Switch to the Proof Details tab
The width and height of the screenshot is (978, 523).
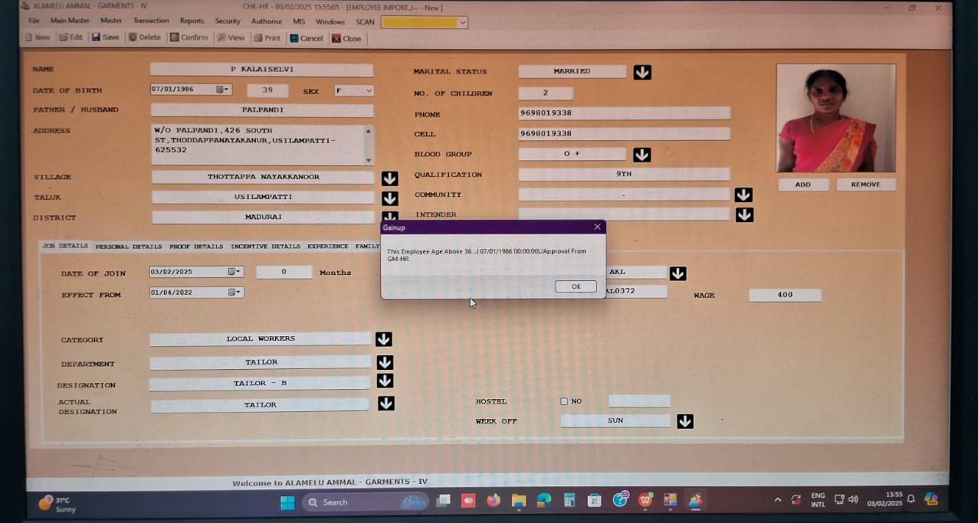(x=196, y=247)
